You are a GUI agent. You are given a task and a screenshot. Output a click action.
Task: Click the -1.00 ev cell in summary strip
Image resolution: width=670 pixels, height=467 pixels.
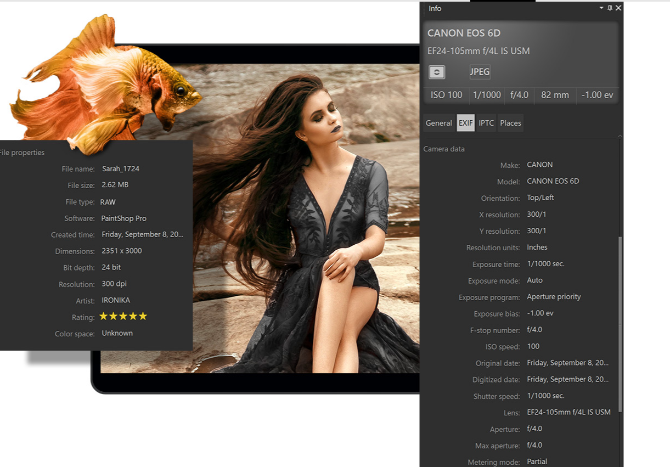tap(597, 95)
